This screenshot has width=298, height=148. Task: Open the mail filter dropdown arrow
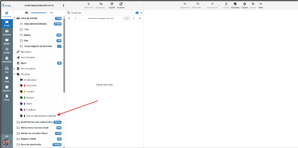[x=141, y=13]
